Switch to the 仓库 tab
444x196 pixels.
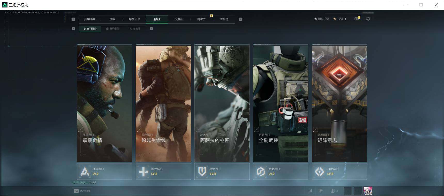pos(112,19)
